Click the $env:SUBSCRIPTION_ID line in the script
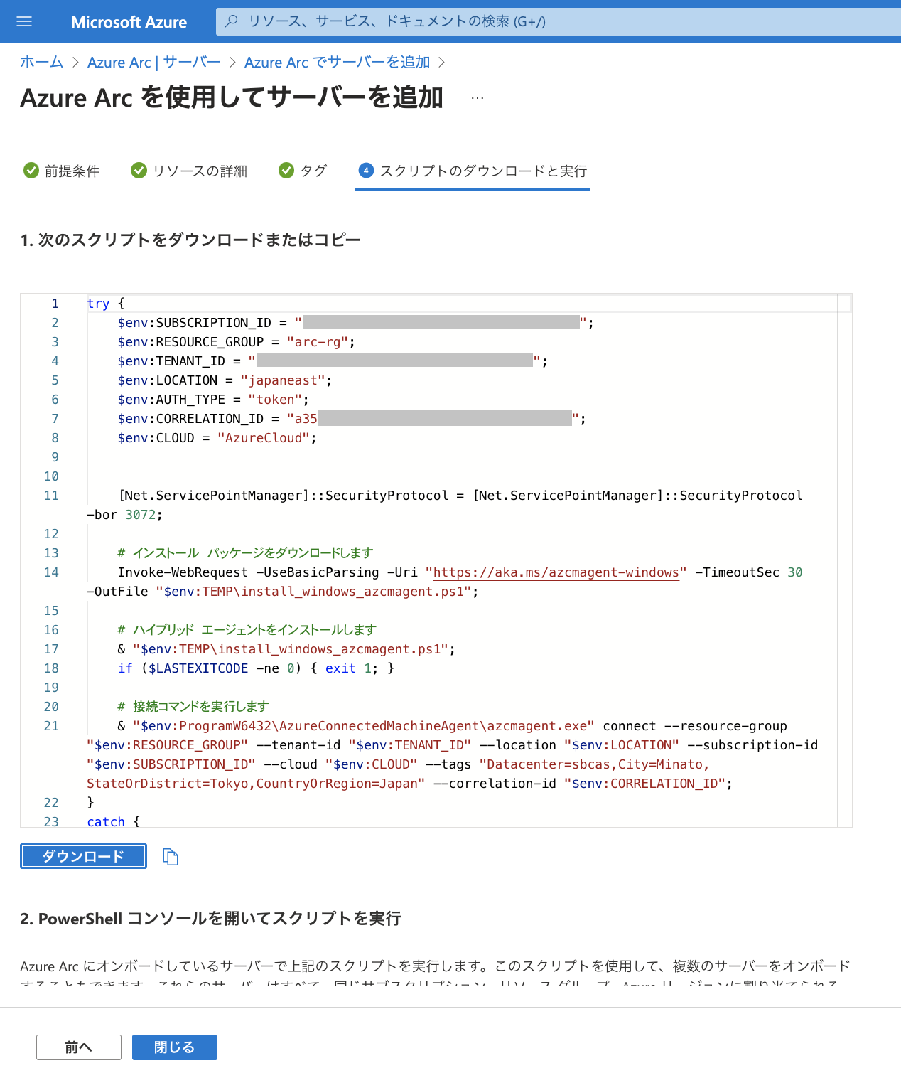 click(x=355, y=323)
